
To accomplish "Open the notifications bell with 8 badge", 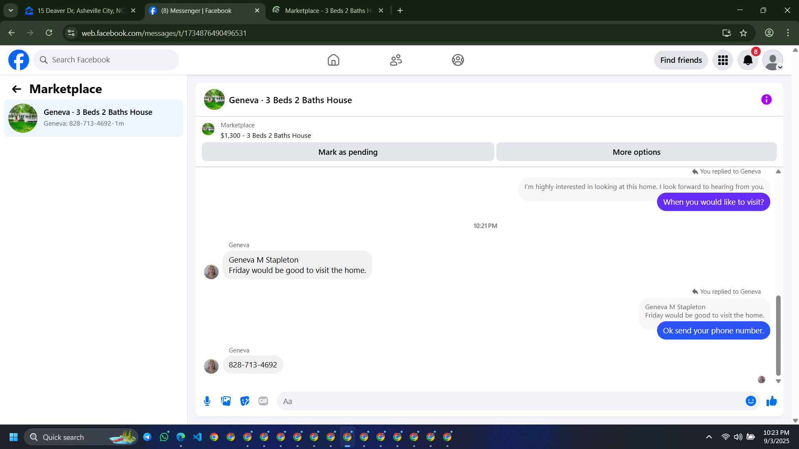I will click(748, 60).
